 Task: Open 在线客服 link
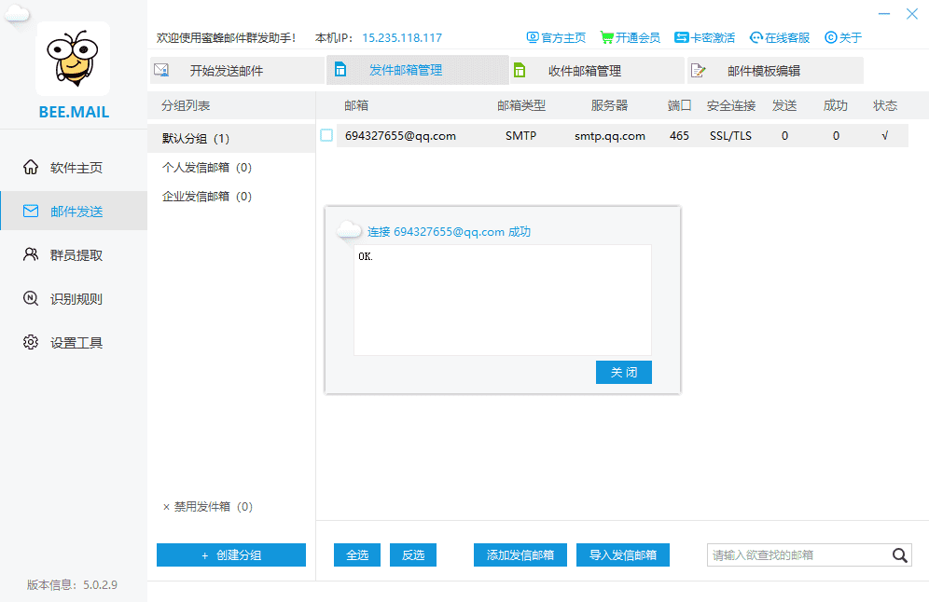(779, 38)
